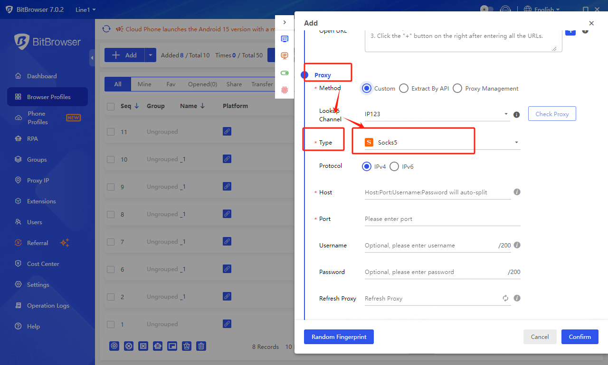Image resolution: width=608 pixels, height=365 pixels.
Task: Click the refresh icon in Refresh Proxy field
Action: tap(505, 298)
